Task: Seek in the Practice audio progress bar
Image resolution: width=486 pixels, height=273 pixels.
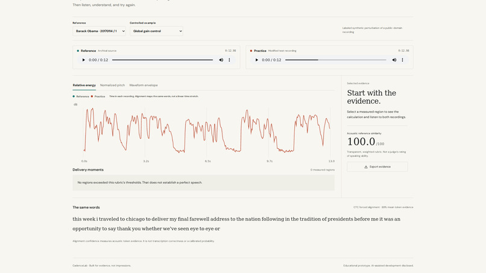Action: [x=336, y=60]
